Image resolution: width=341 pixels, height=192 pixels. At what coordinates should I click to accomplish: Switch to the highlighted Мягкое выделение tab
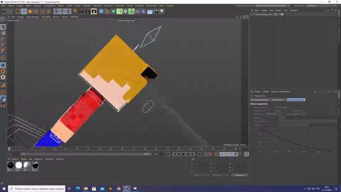click(x=296, y=100)
